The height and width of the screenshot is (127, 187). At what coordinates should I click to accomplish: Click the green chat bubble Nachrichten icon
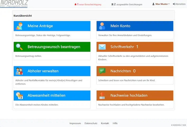[x=102, y=71]
